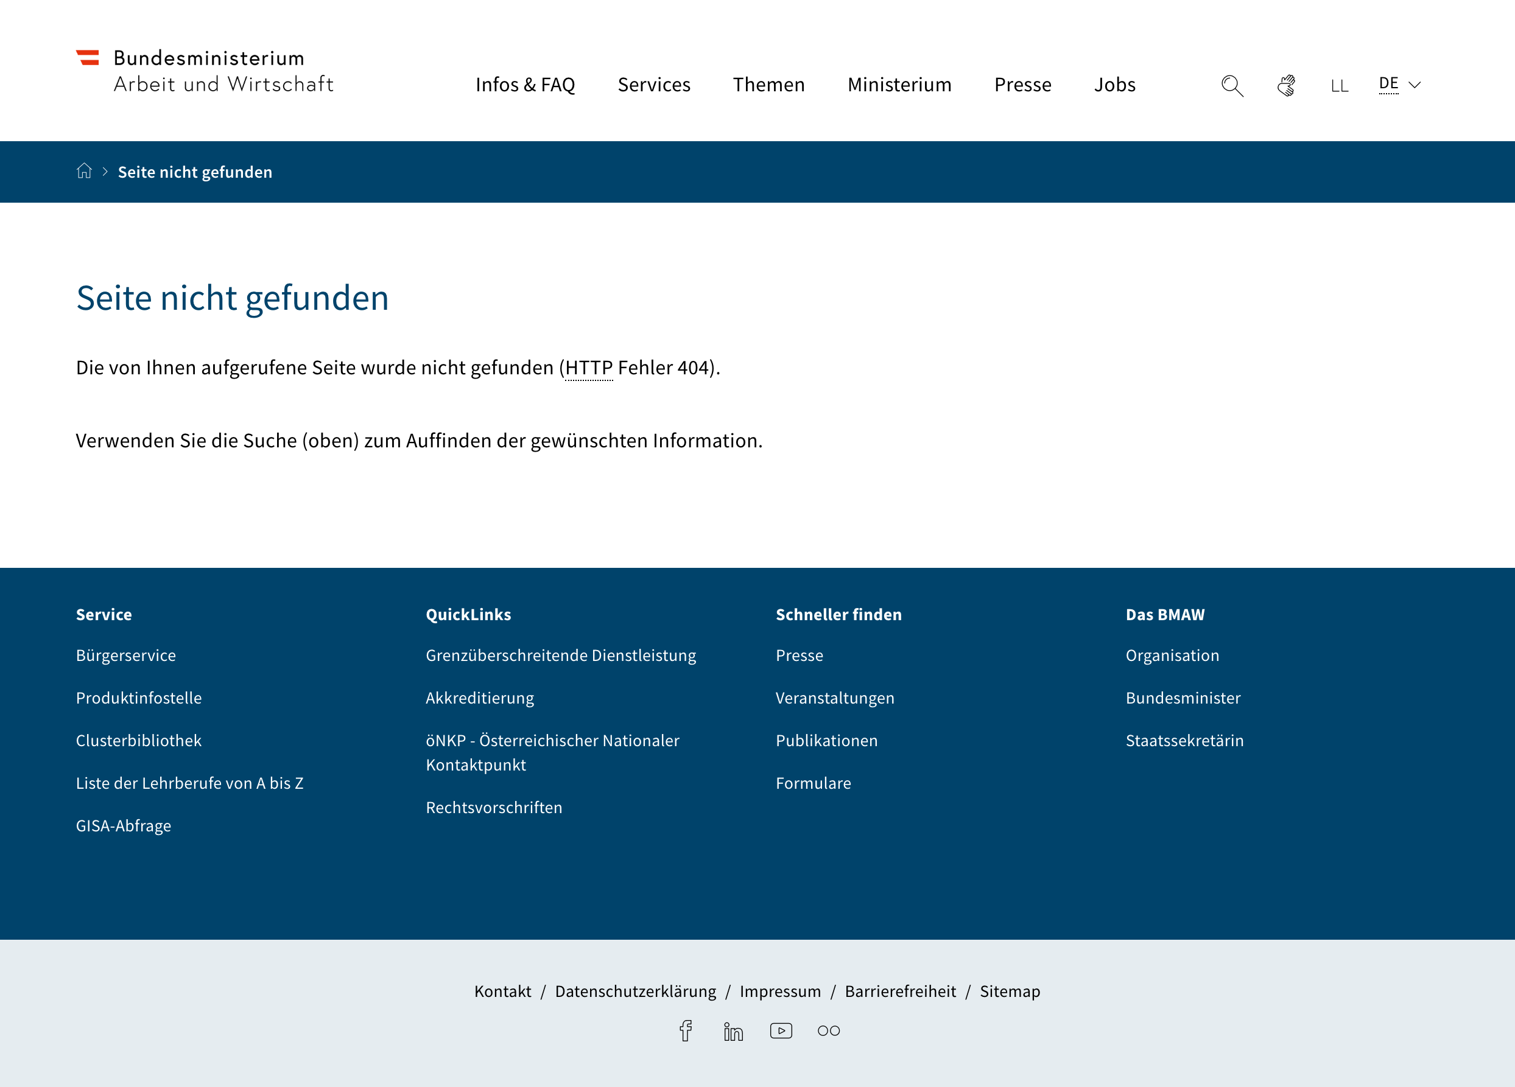Open the Veranstaltungen link

pos(834,697)
